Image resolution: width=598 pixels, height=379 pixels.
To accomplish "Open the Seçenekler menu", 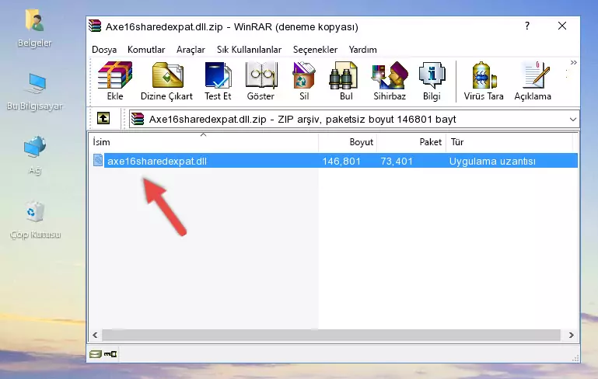I will click(x=315, y=50).
